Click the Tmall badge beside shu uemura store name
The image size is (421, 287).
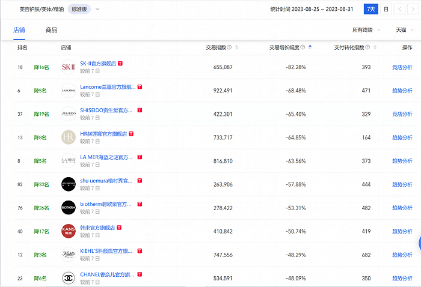click(x=140, y=181)
